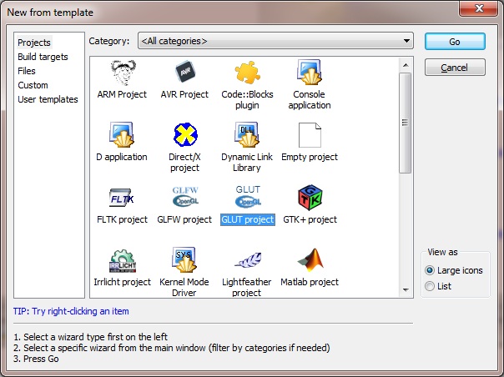This screenshot has width=504, height=377.
Task: Click the 'Matlab project' label text
Action: click(310, 282)
